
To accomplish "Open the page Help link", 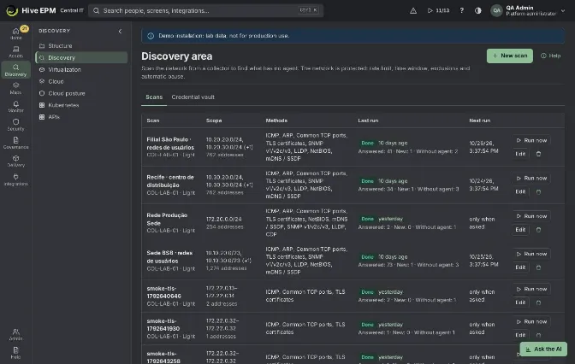I will [x=551, y=56].
